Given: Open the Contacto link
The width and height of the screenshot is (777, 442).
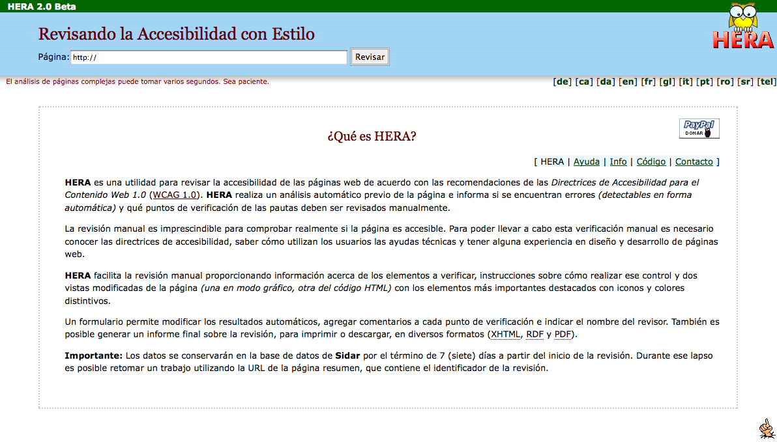Looking at the screenshot, I should coord(694,161).
